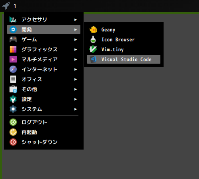Click the Visual Studio Code blue icon
Viewport: 199px width, 179px height.
93,59
